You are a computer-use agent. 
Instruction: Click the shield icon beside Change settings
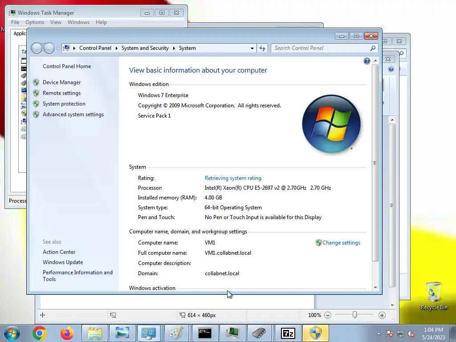click(x=318, y=243)
